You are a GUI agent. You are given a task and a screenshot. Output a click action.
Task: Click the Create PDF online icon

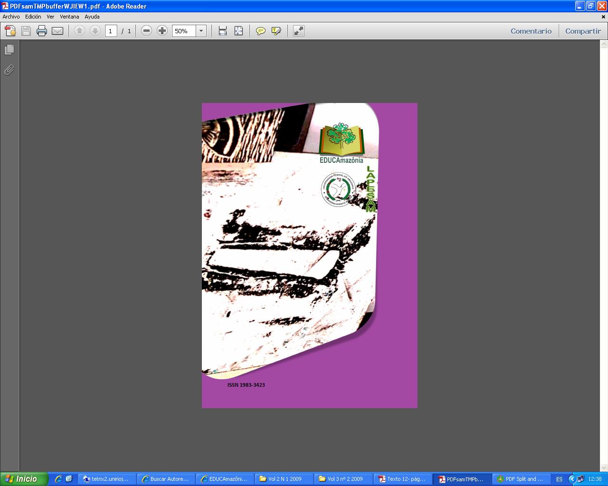point(10,31)
